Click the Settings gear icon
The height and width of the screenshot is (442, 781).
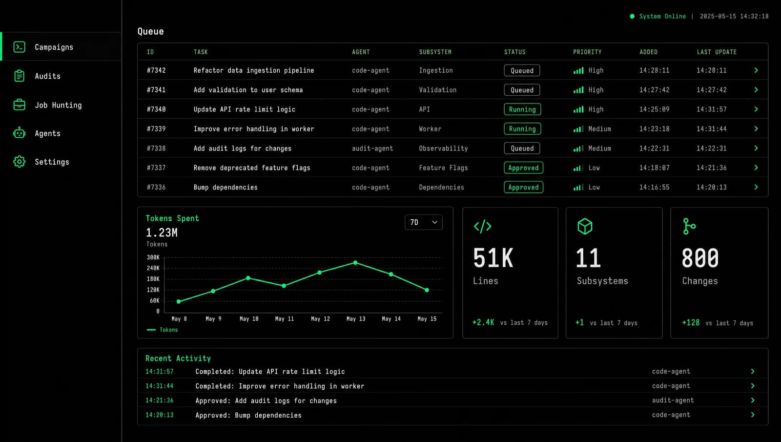click(19, 162)
